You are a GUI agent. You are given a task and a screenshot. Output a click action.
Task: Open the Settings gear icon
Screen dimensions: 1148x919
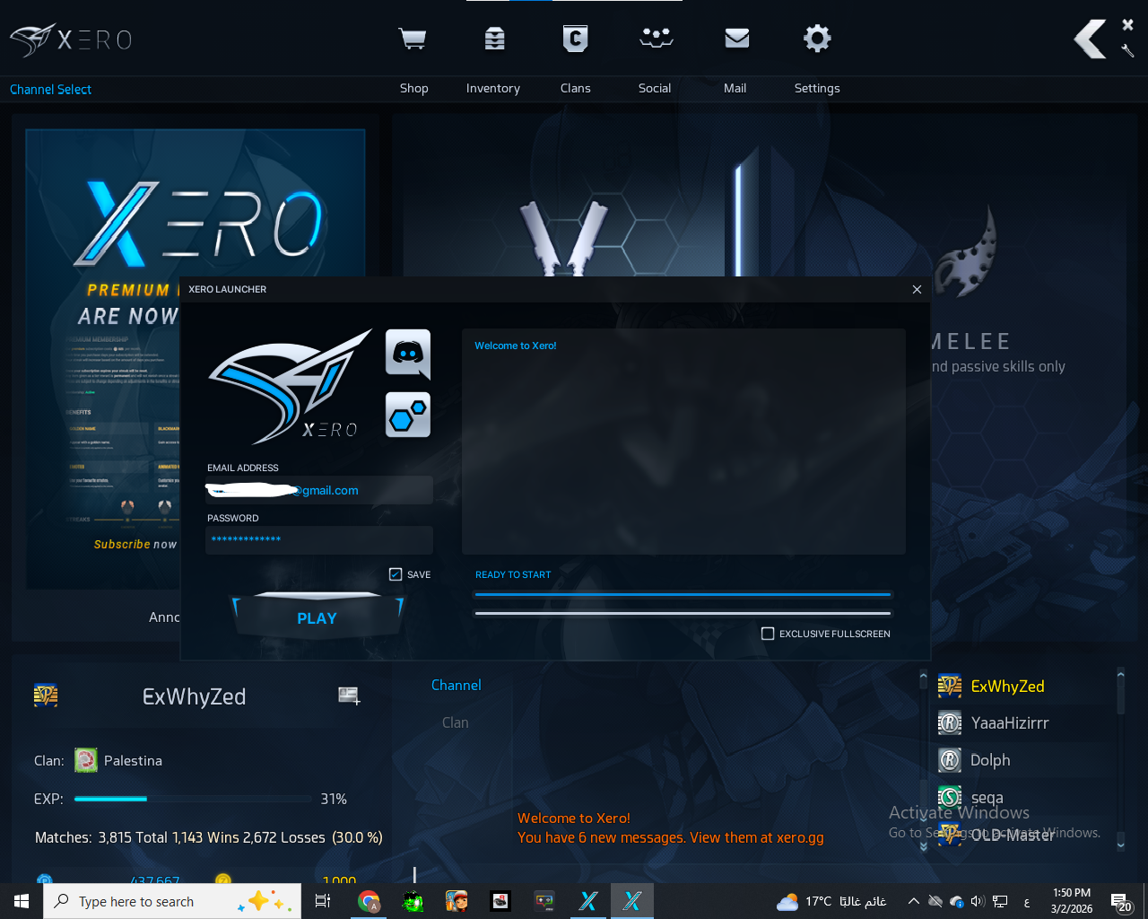(817, 39)
